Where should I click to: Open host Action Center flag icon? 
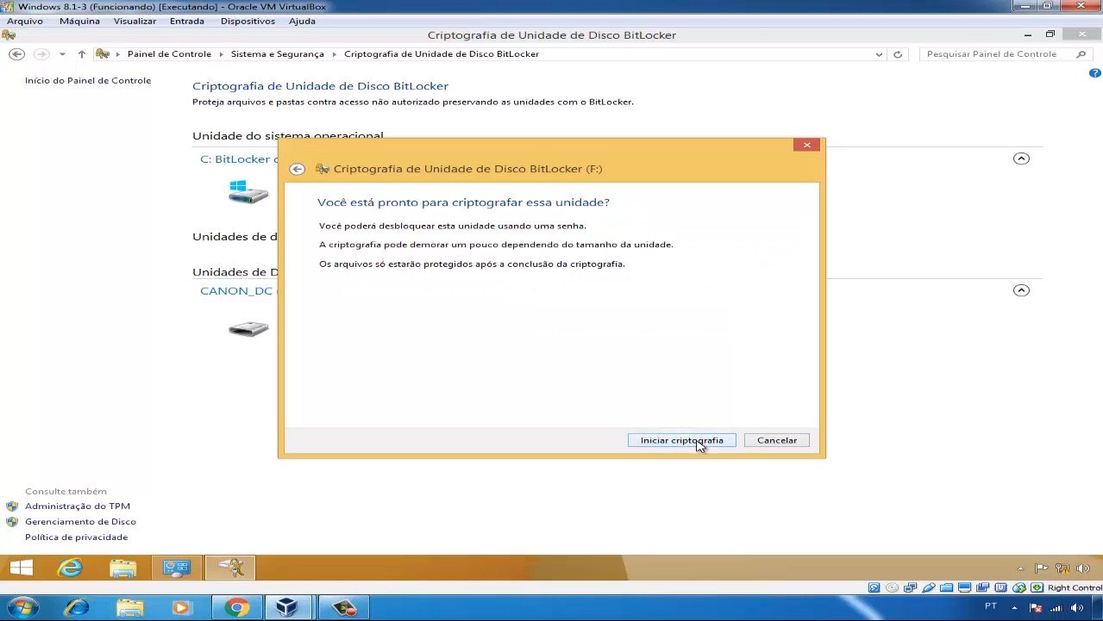(x=1036, y=607)
